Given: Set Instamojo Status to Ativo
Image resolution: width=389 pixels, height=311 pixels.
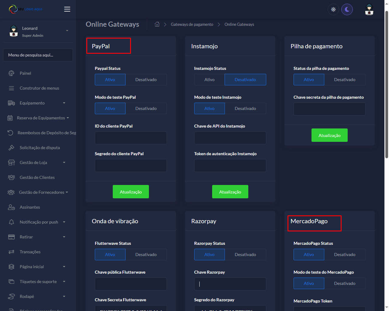Looking at the screenshot, I should (x=209, y=80).
